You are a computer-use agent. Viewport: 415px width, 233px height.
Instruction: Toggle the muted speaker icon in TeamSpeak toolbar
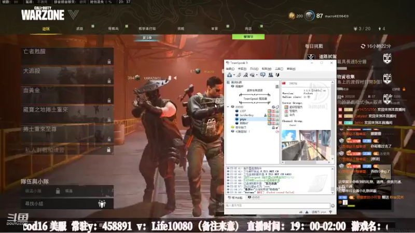[x=252, y=75]
